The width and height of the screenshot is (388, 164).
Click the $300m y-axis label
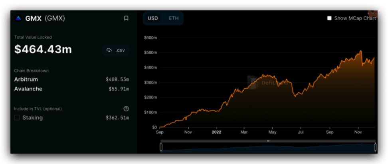[x=150, y=82]
